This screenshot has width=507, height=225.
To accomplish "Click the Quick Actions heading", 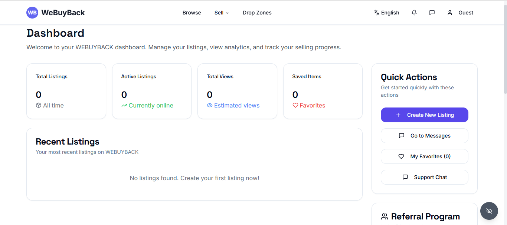I will click(x=409, y=77).
